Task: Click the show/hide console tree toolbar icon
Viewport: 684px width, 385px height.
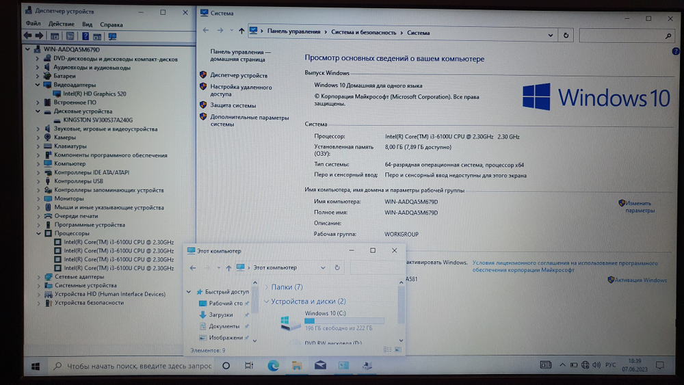Action: [55, 36]
